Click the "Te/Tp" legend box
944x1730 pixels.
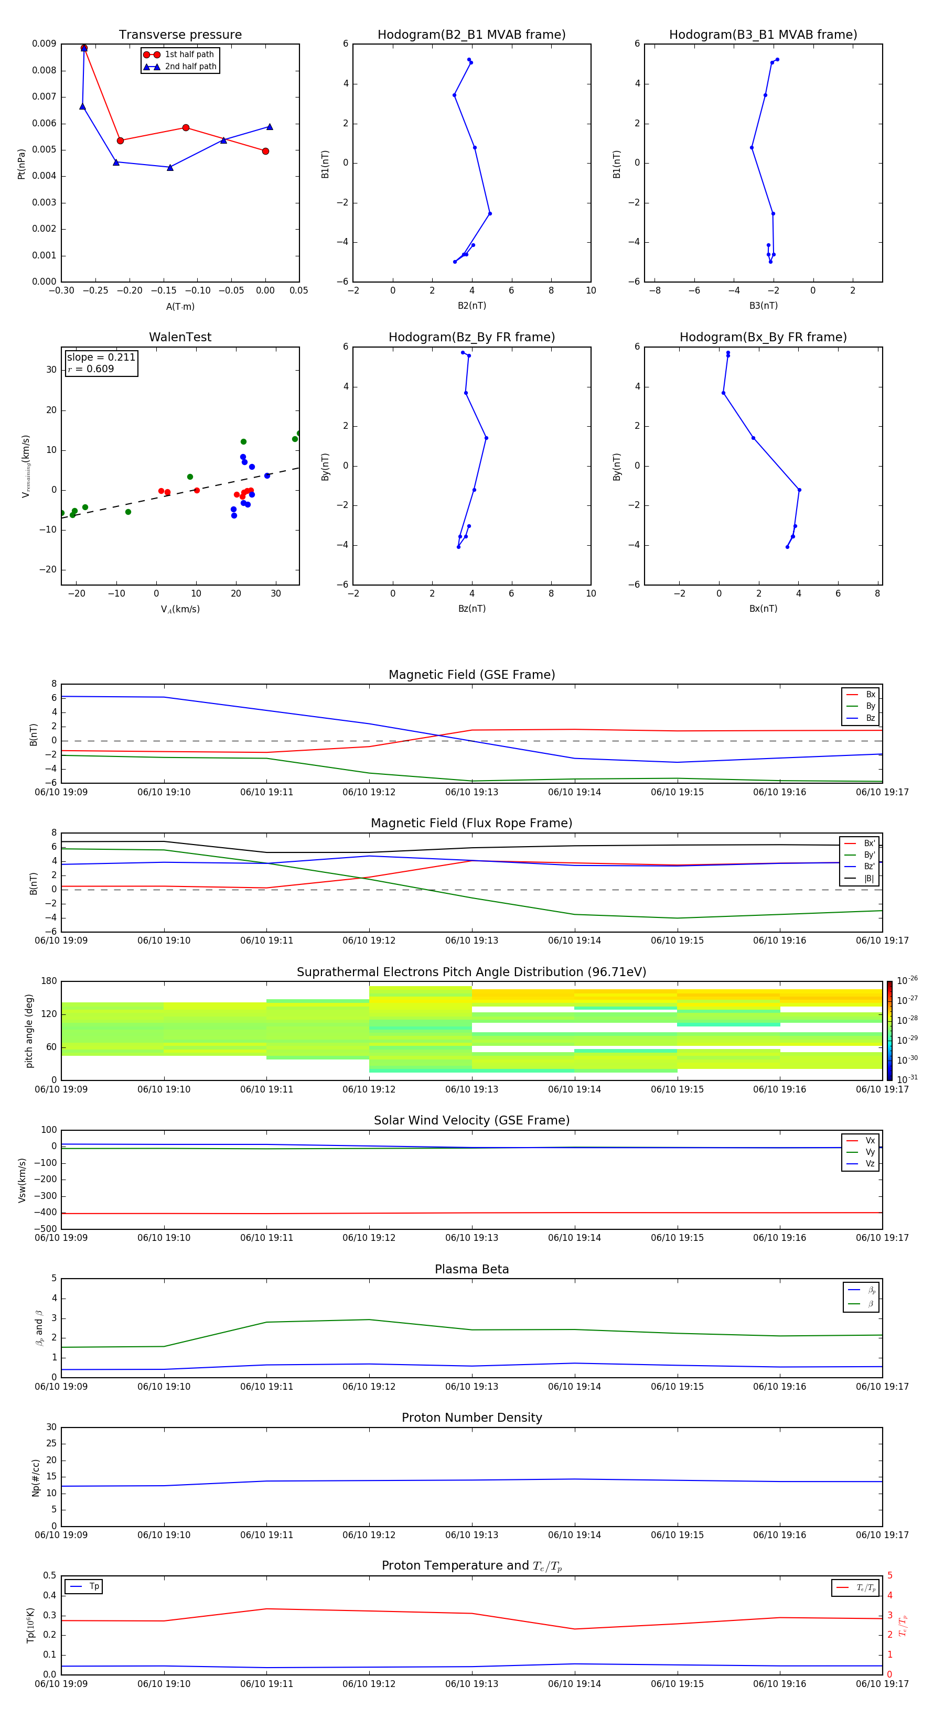[x=855, y=1587]
